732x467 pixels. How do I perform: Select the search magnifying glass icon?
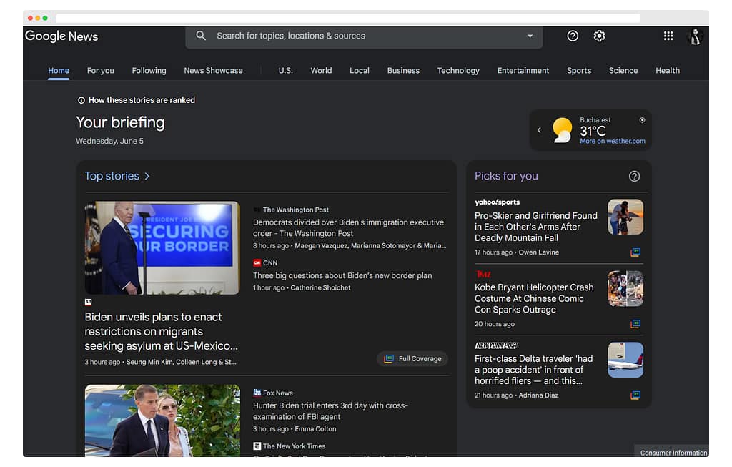click(x=201, y=36)
